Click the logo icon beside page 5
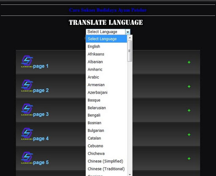The image size is (216, 176). click(x=27, y=158)
